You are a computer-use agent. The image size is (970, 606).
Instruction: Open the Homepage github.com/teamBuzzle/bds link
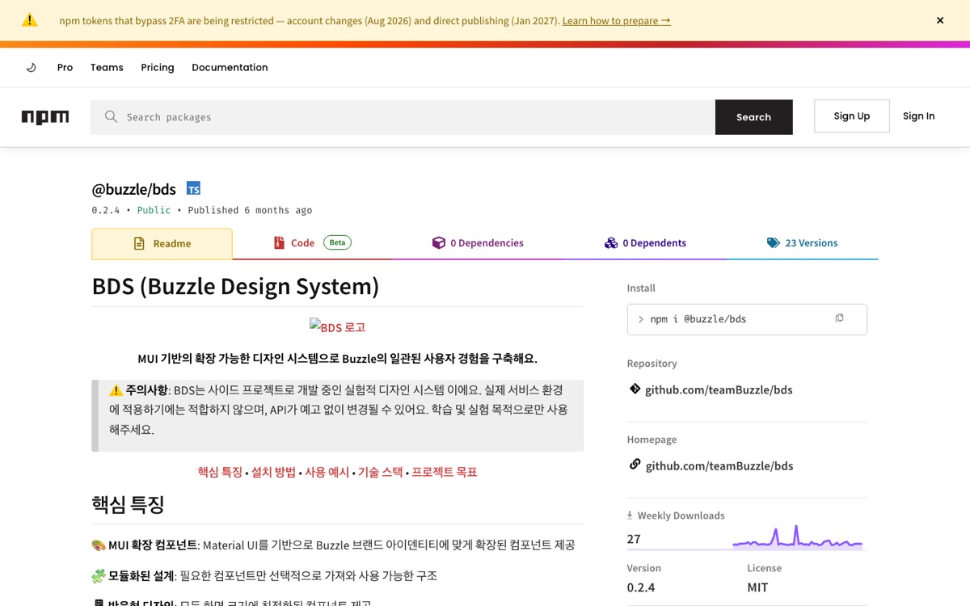coord(719,465)
